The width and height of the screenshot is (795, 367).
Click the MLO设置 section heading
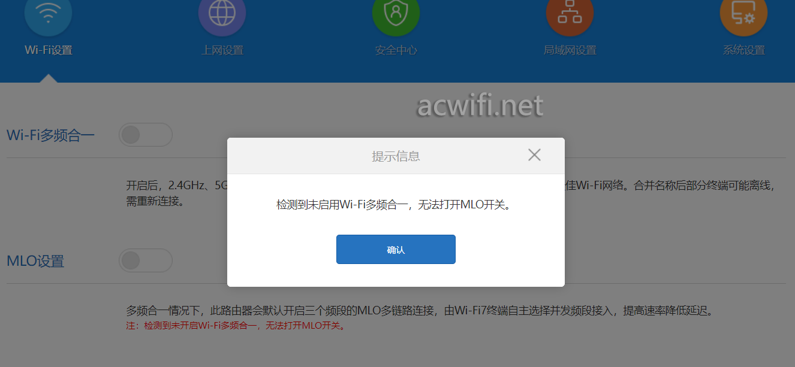coord(35,261)
